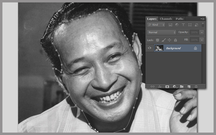Image resolution: width=216 pixels, height=135 pixels.
Task: Filter for adjustment layers icon
Action: [177, 25]
